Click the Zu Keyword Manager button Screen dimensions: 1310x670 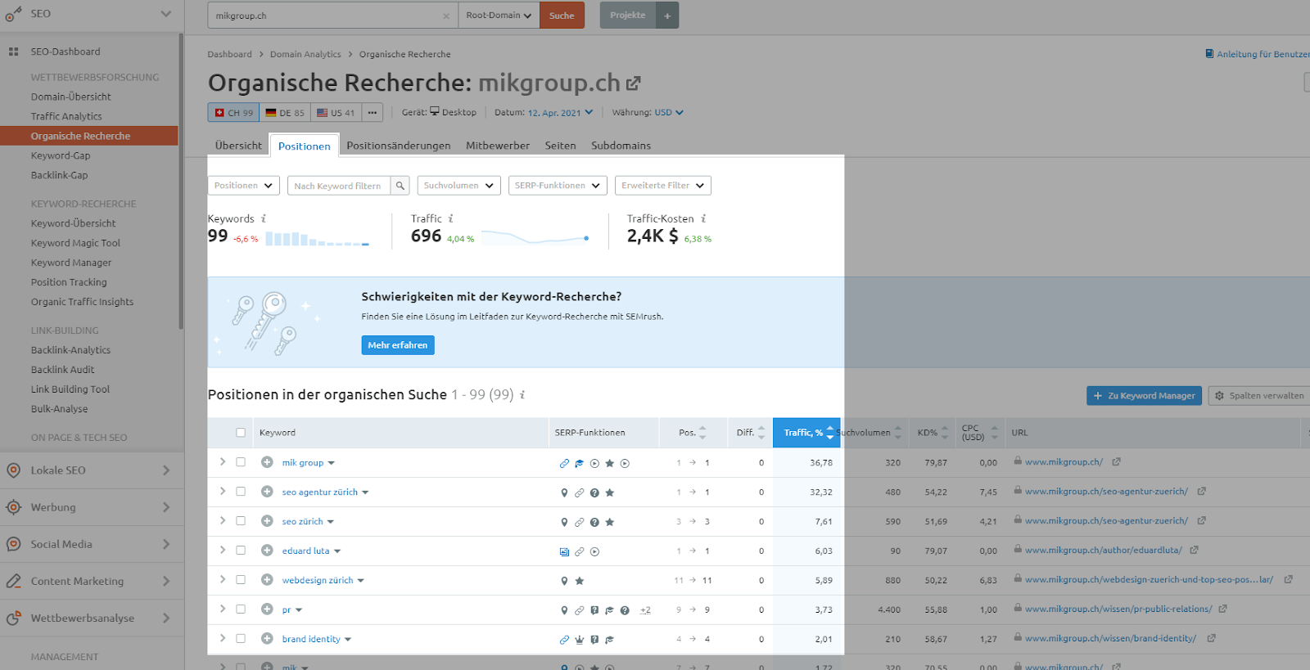point(1144,396)
